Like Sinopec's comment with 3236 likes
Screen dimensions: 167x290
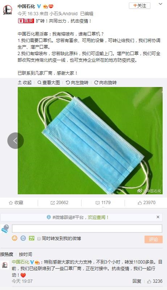point(155,281)
